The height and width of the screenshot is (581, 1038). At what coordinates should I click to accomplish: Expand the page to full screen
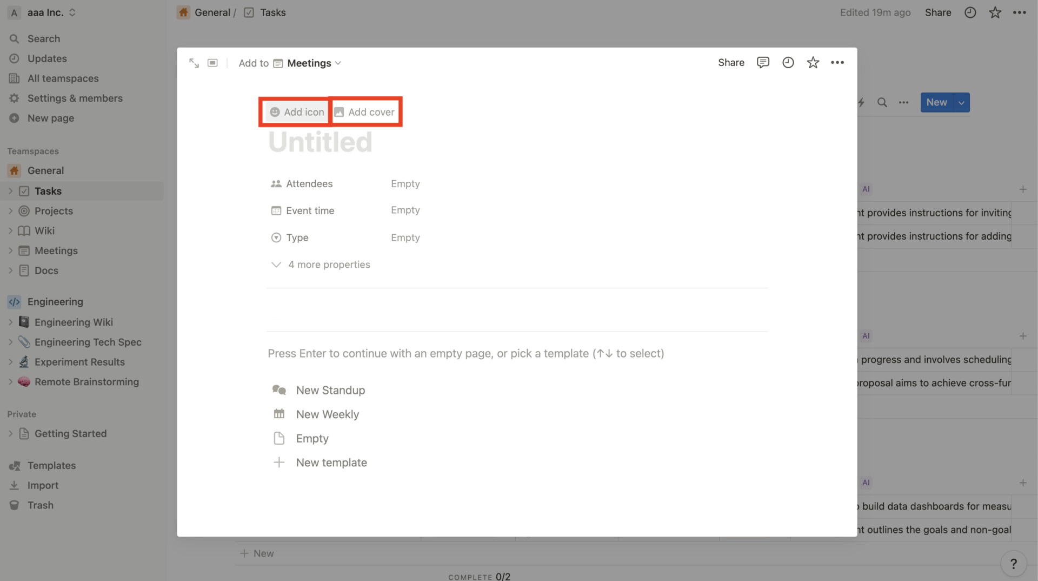click(x=194, y=63)
